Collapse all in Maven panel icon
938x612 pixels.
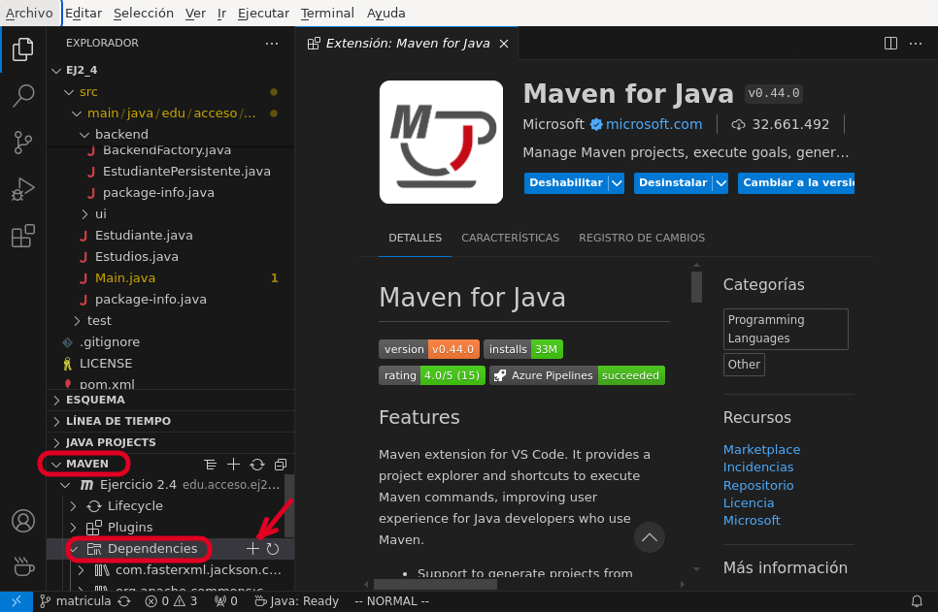[x=281, y=465]
